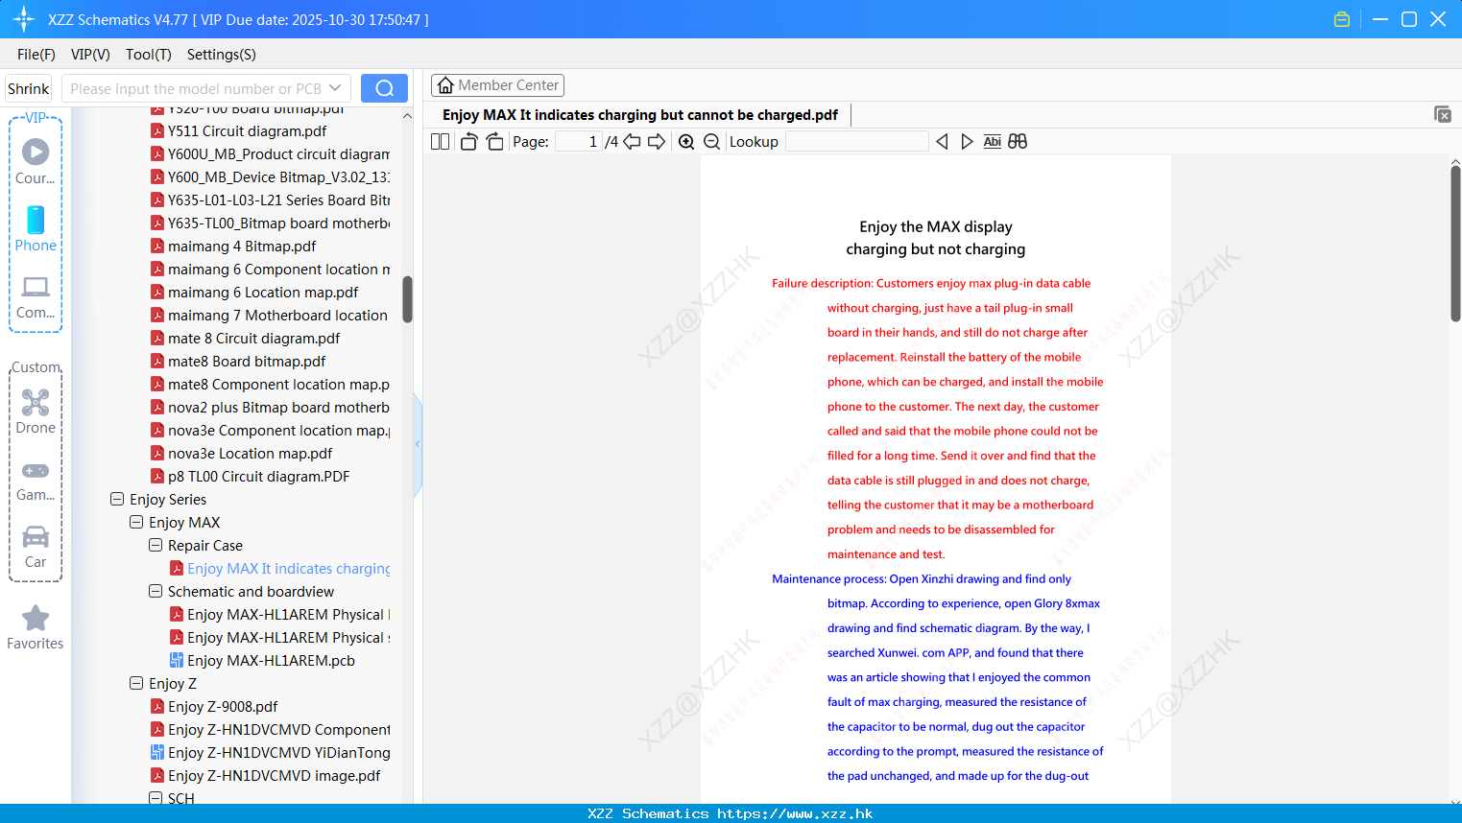Go to the next page arrow
Screen dimensions: 1462x823
coord(657,141)
